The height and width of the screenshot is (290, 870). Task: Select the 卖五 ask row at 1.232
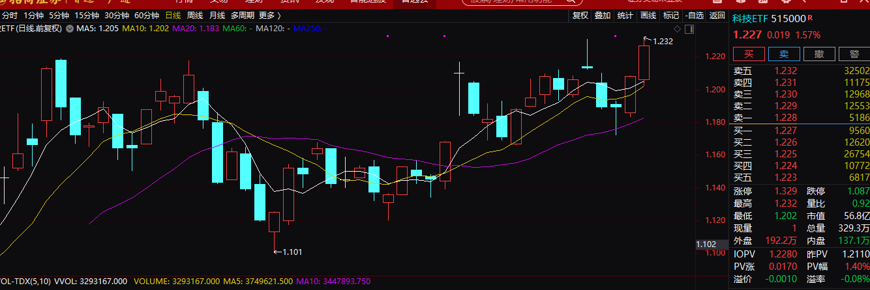click(801, 71)
